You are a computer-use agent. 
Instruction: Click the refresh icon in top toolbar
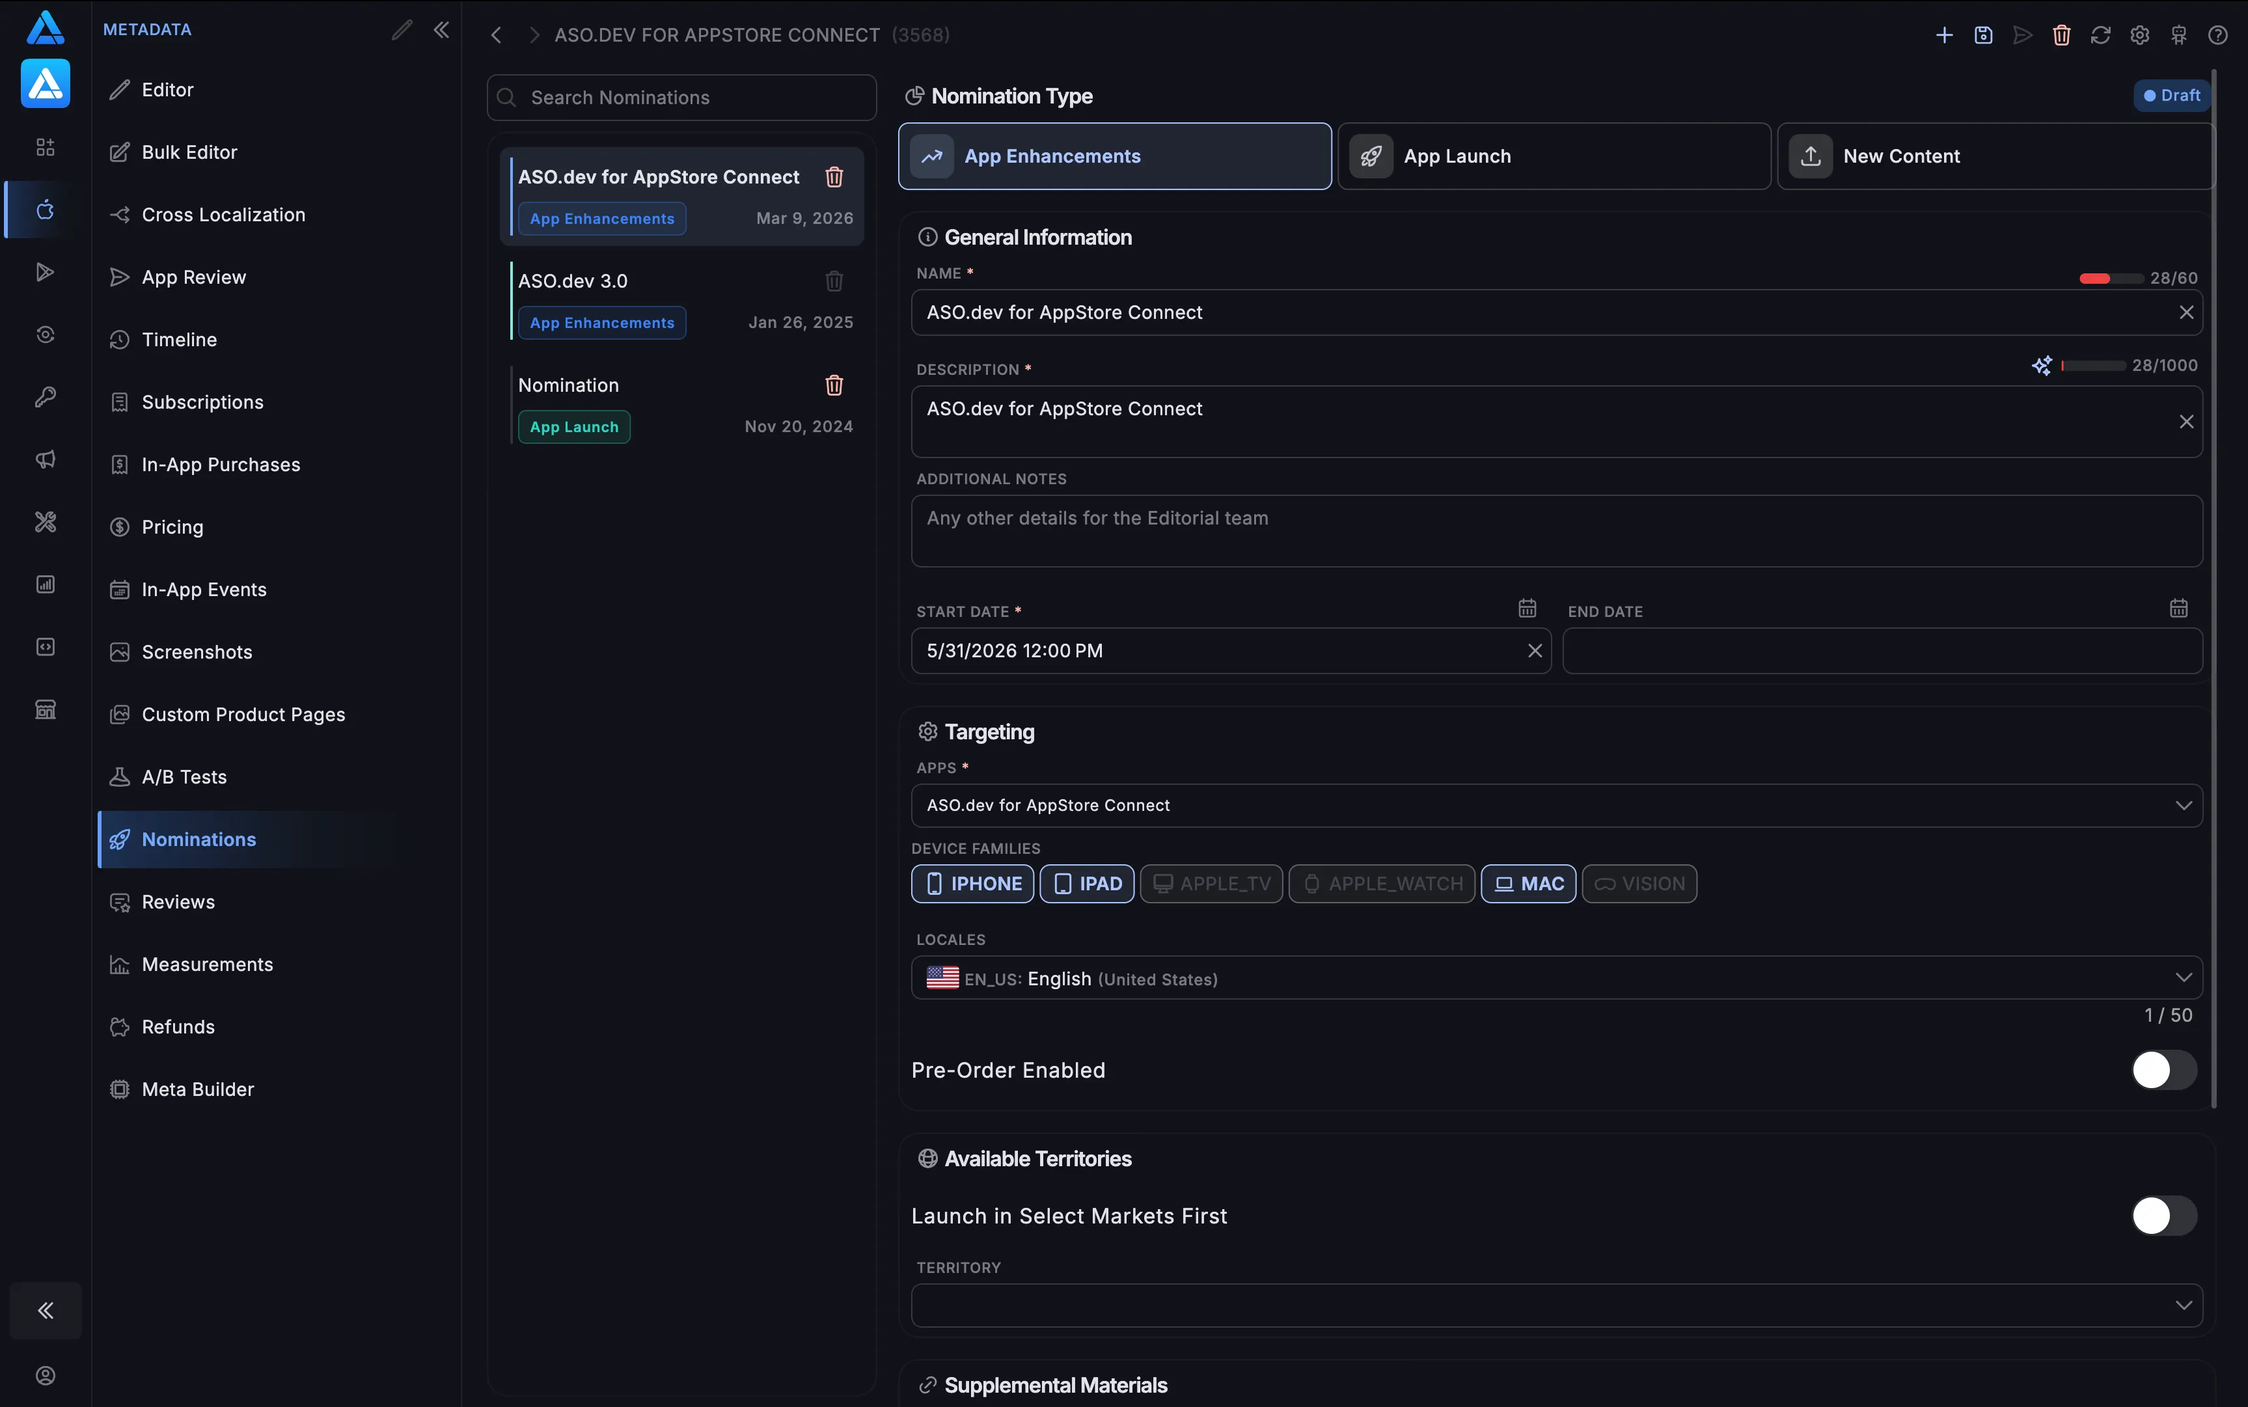[2100, 35]
